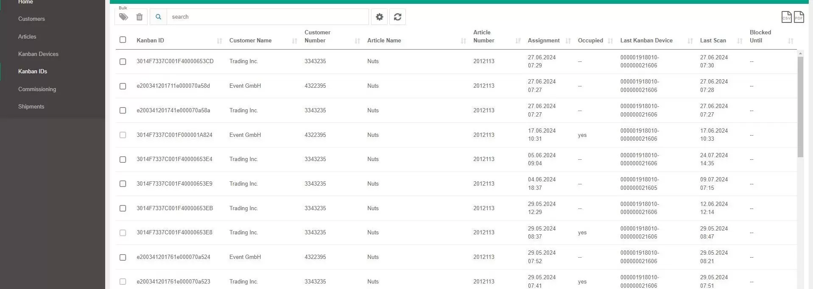Click the Kanban ID column header

(150, 41)
